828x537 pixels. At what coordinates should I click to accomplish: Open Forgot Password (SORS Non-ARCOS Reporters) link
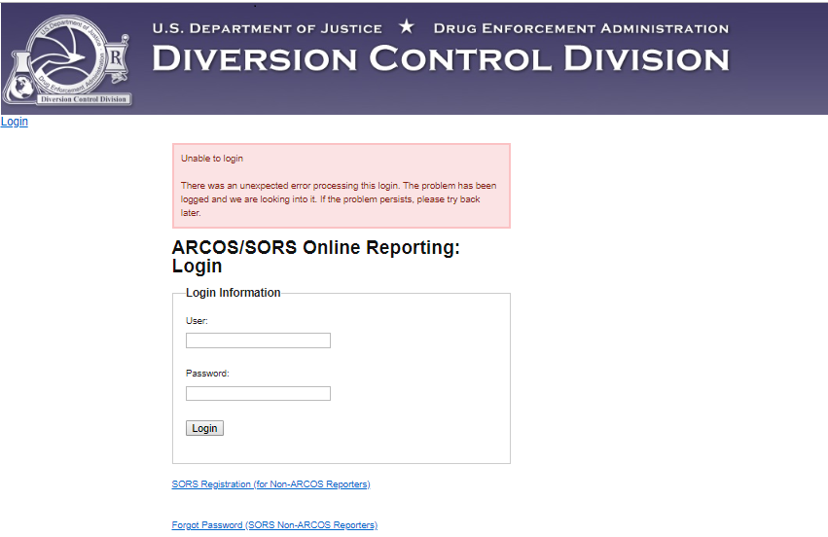pos(274,525)
